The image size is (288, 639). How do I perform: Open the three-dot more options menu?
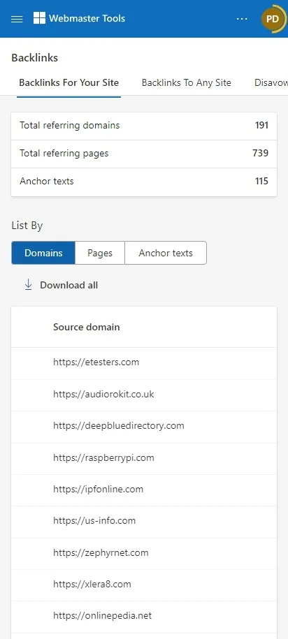pos(242,19)
